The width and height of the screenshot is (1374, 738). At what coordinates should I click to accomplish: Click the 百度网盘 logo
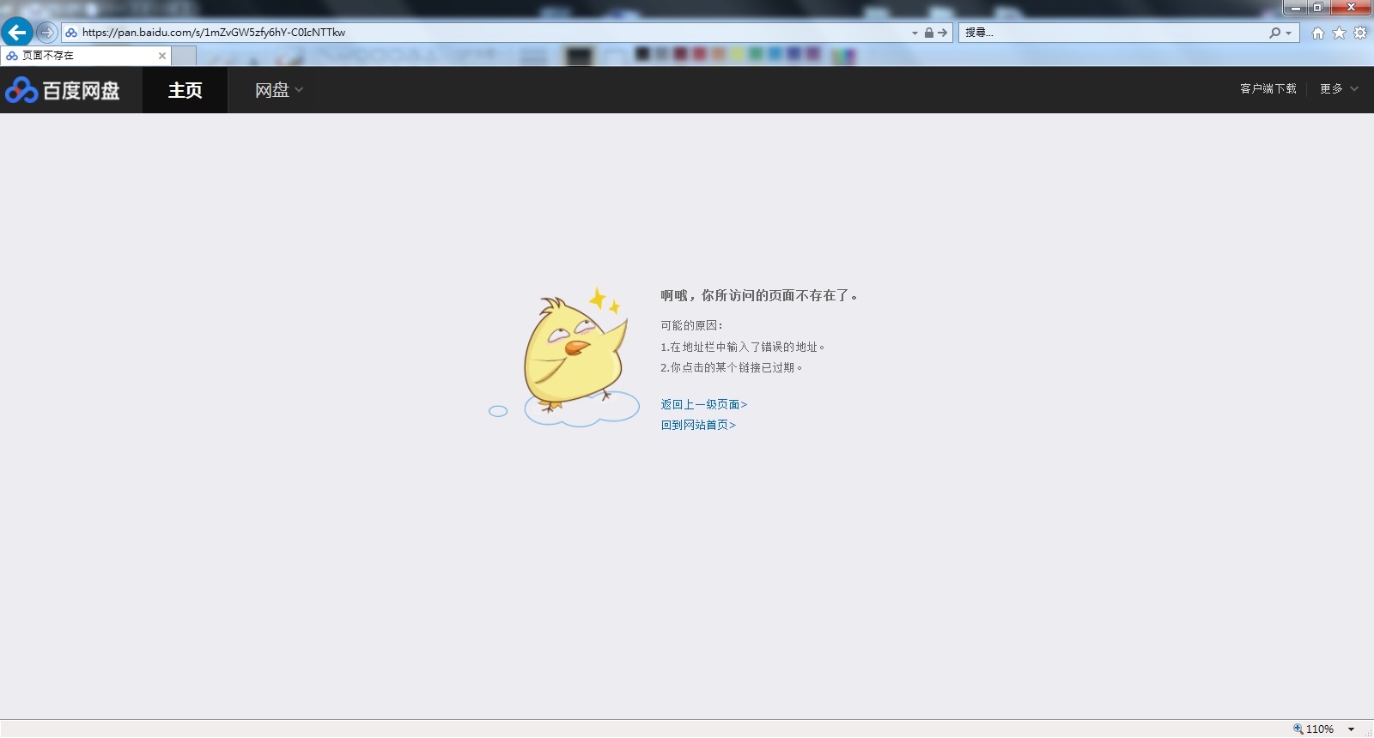tap(63, 90)
